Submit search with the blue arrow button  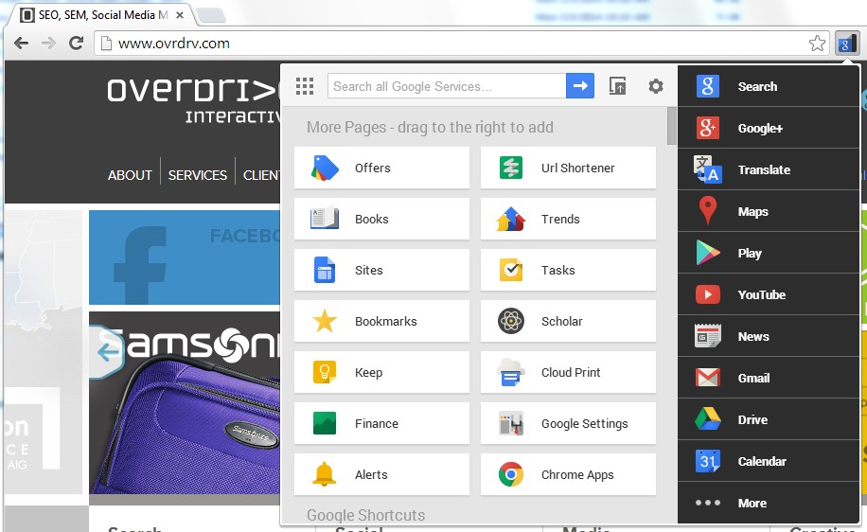point(580,86)
